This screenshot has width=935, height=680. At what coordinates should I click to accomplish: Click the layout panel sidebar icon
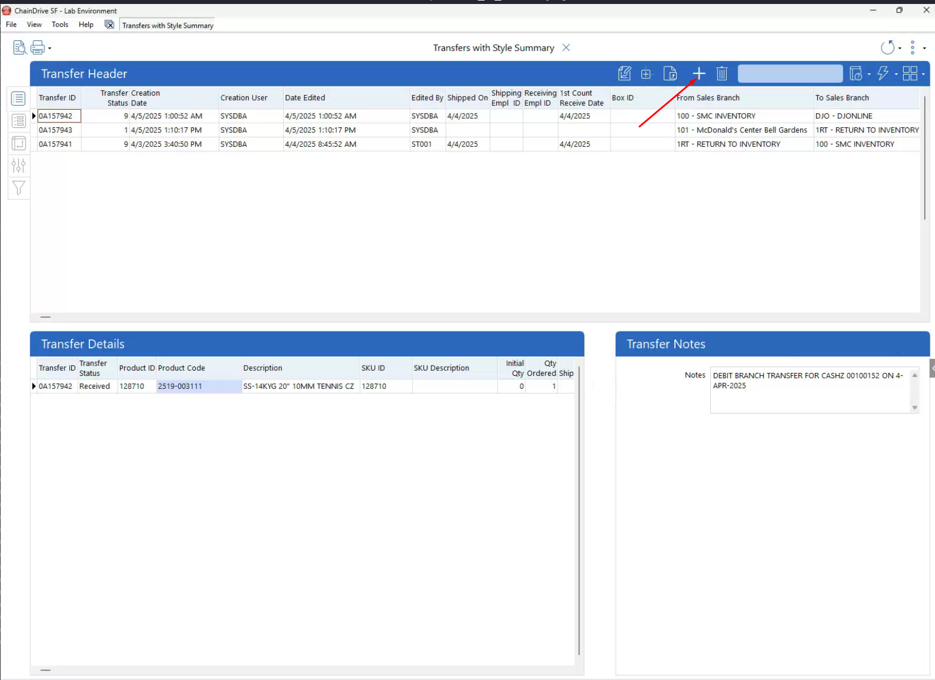click(x=18, y=143)
